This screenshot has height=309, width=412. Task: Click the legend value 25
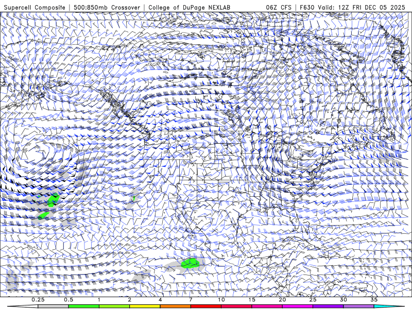(x=313, y=300)
